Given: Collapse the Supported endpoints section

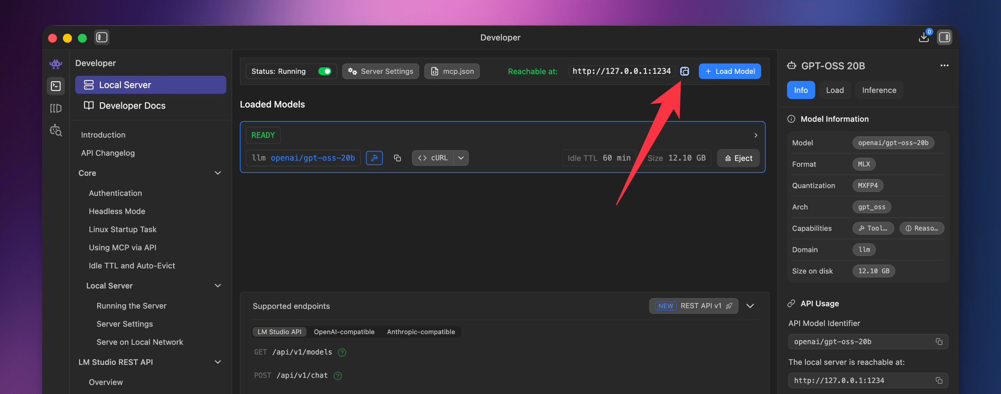Looking at the screenshot, I should [750, 306].
